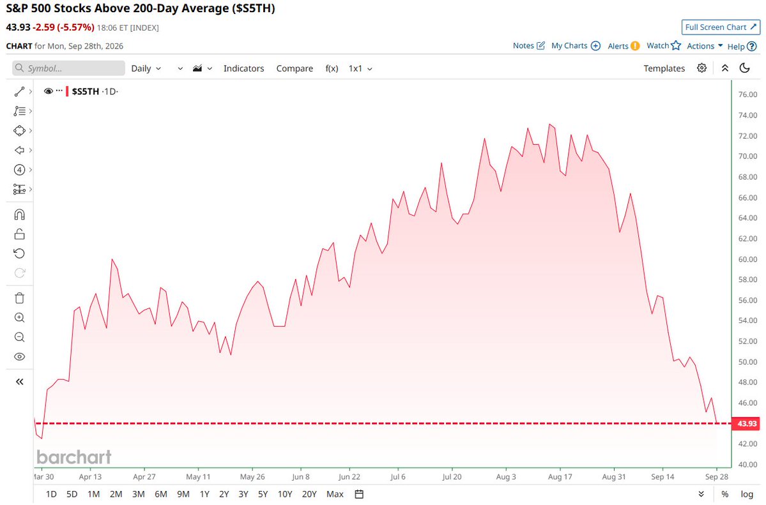Hide the $S5TH series with eye icon
766x505 pixels.
pyautogui.click(x=49, y=91)
